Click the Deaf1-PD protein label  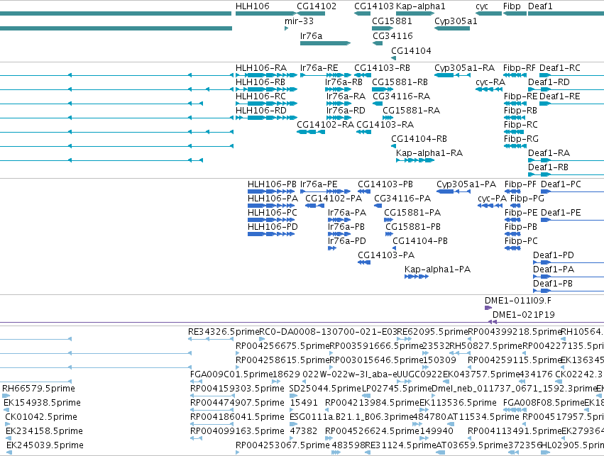click(554, 256)
